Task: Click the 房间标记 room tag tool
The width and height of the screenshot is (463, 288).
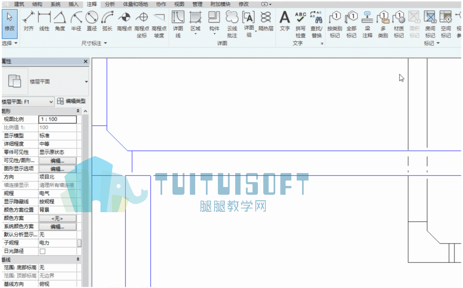Action: [430, 24]
